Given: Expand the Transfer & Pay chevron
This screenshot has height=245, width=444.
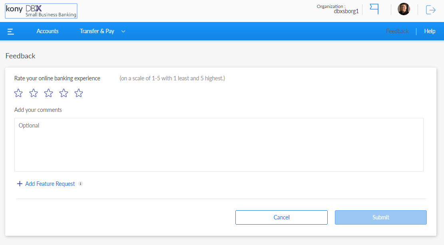Looking at the screenshot, I should (x=123, y=31).
